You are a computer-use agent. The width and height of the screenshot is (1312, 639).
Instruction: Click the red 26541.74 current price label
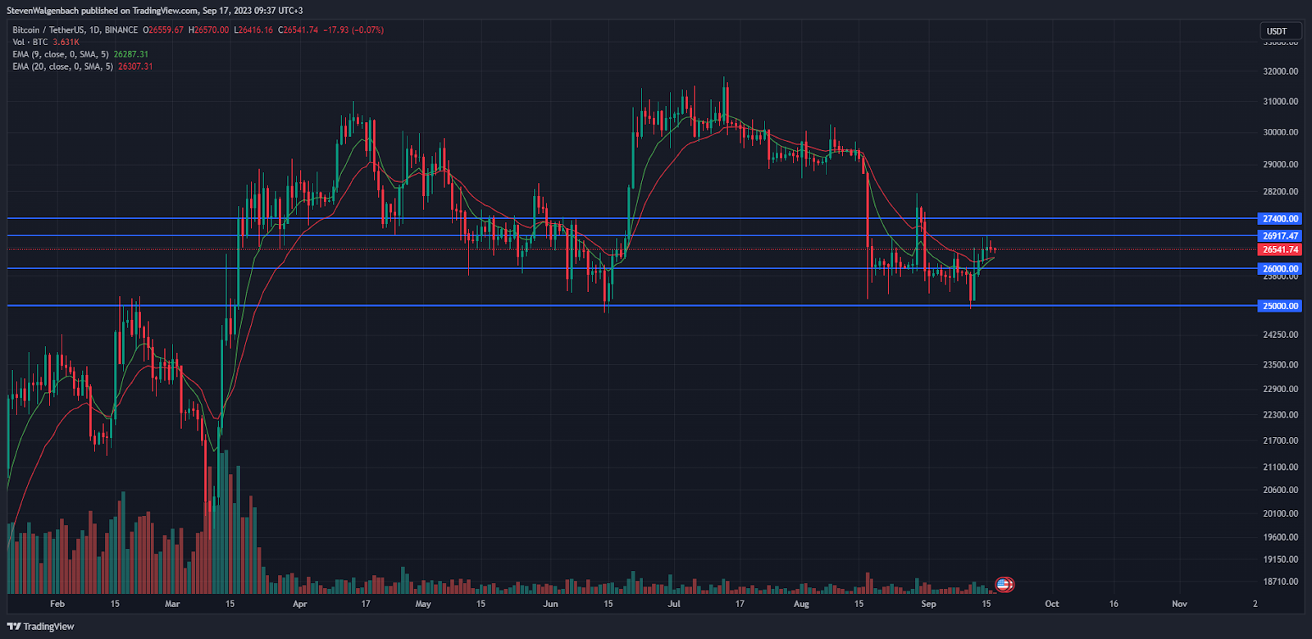(x=1280, y=249)
